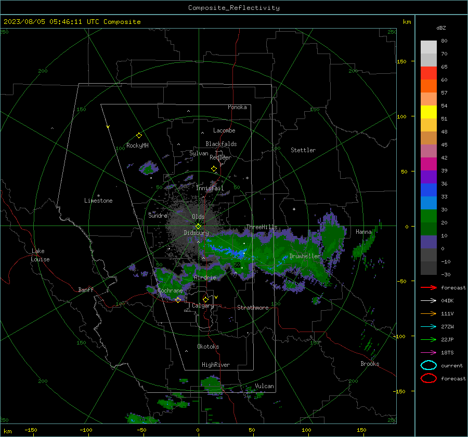Click the magenta 39-42 dBZ color swatch
Viewport: 468px width, 437px height.
pos(428,164)
